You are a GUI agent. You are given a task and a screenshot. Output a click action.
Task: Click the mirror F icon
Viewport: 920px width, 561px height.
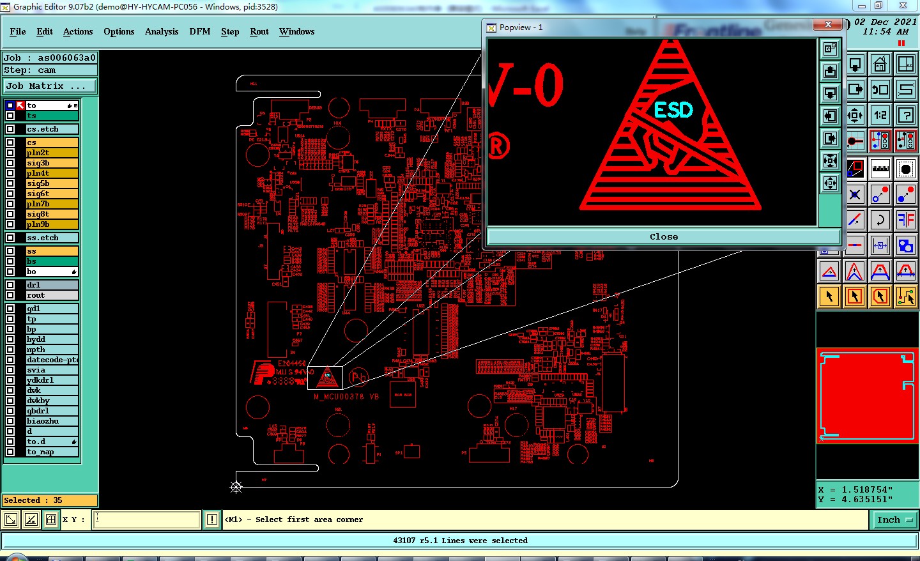(906, 220)
